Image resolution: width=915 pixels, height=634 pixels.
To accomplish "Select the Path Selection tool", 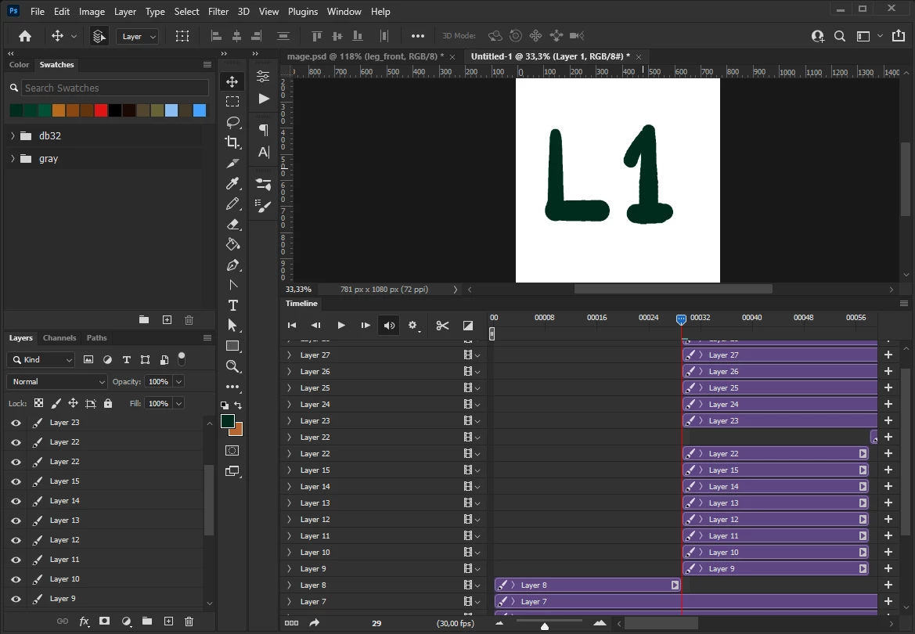I will 232,326.
